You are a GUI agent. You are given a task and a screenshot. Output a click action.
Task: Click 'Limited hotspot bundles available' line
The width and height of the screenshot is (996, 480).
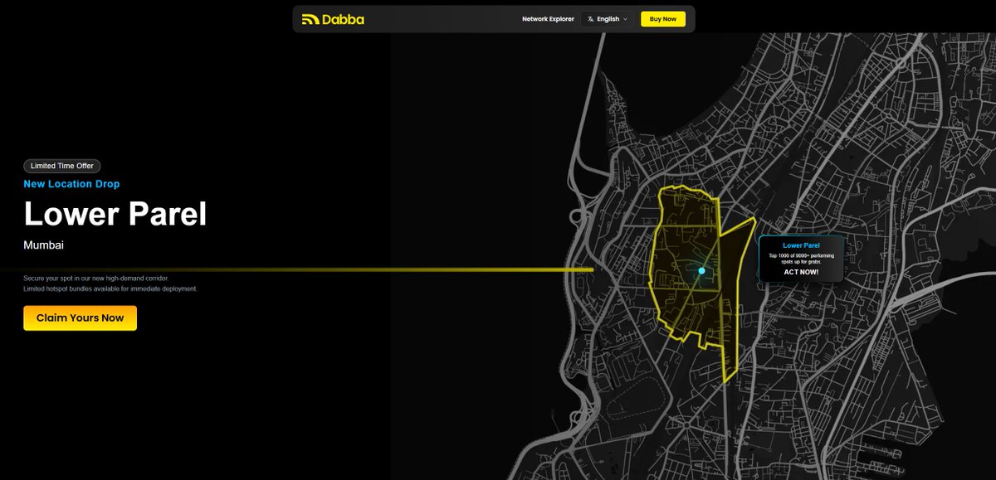(110, 288)
